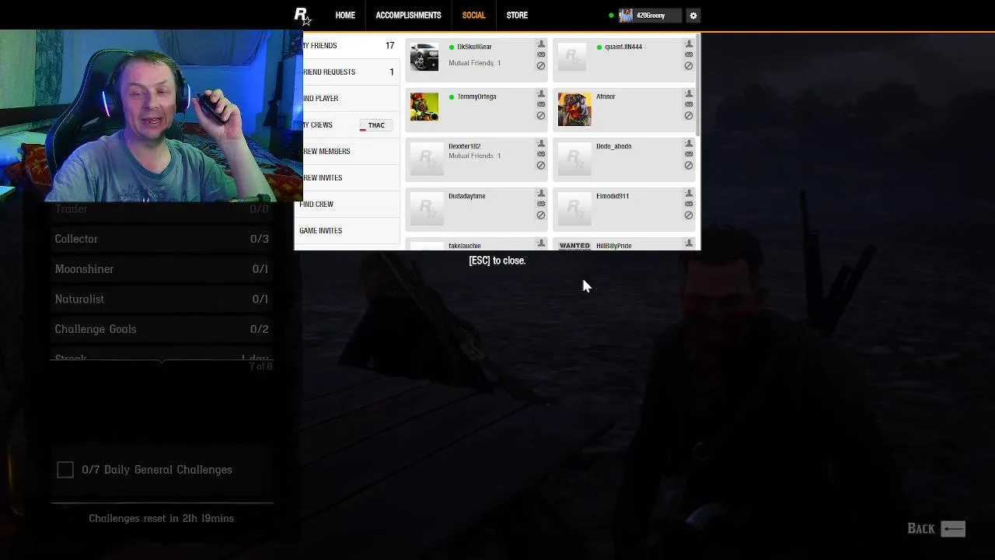Select the Moonshiner challenge row
This screenshot has width=995, height=560.
tap(162, 269)
